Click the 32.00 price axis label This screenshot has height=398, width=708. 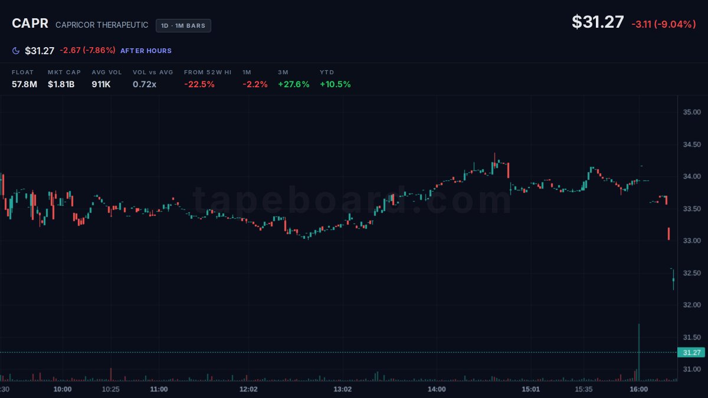tap(691, 305)
